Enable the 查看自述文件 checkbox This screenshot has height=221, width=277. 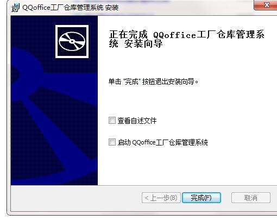[x=112, y=120]
